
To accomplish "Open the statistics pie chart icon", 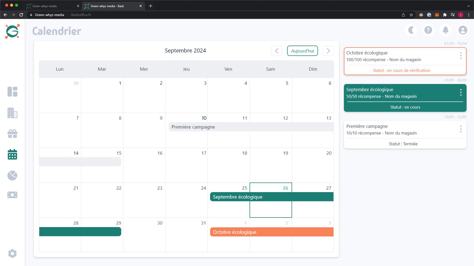I will click(x=12, y=176).
